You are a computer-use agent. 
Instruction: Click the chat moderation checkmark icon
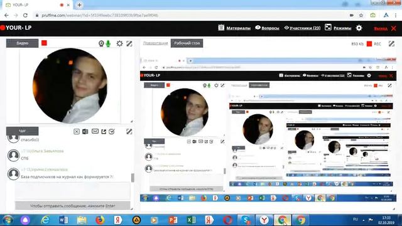coord(112,131)
